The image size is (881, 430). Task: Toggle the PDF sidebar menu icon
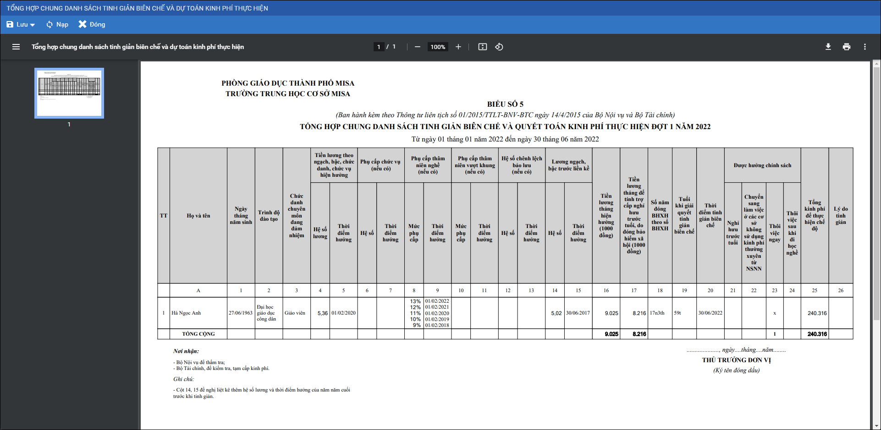[x=16, y=47]
